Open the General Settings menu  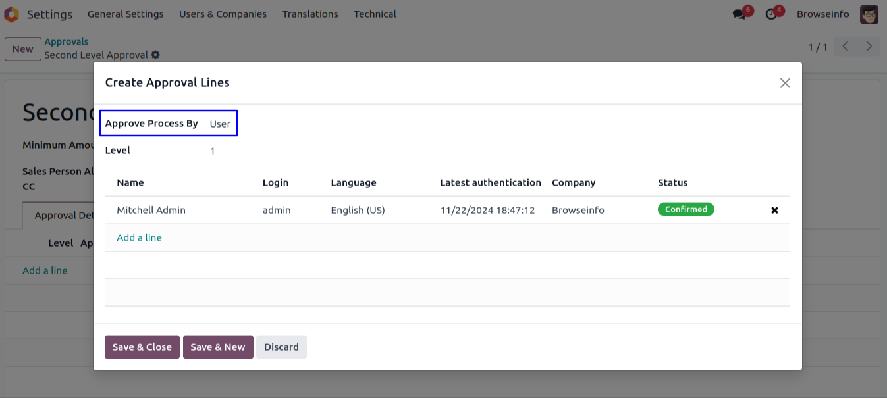click(x=125, y=14)
